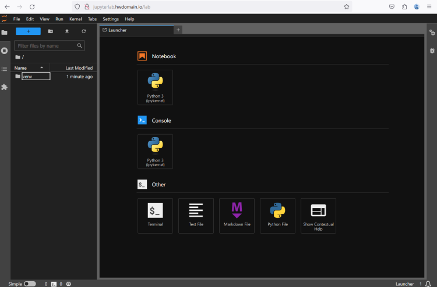Open the Property Inspector in the right sidebar
This screenshot has width=437, height=287.
[x=432, y=33]
